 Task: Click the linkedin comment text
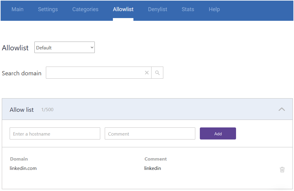coord(152,168)
